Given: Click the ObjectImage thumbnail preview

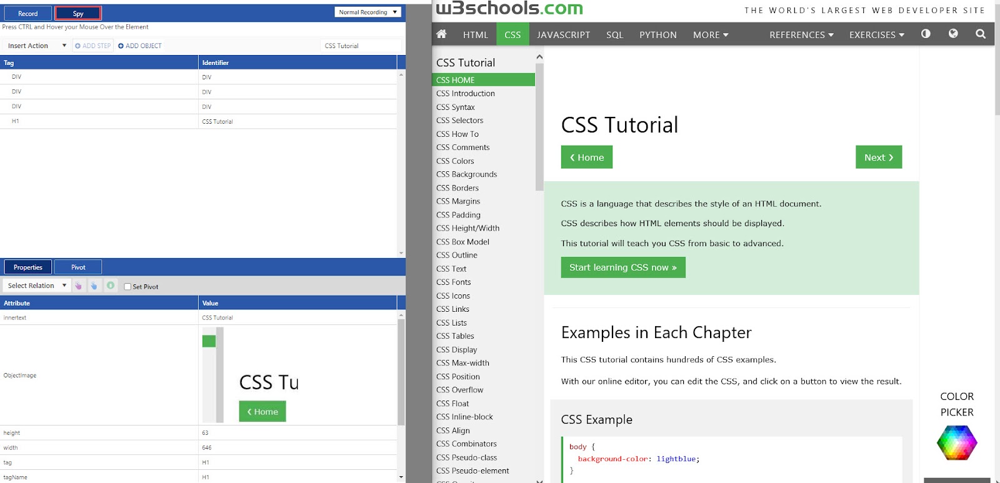Looking at the screenshot, I should 251,375.
